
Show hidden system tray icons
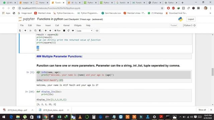[180, 117]
